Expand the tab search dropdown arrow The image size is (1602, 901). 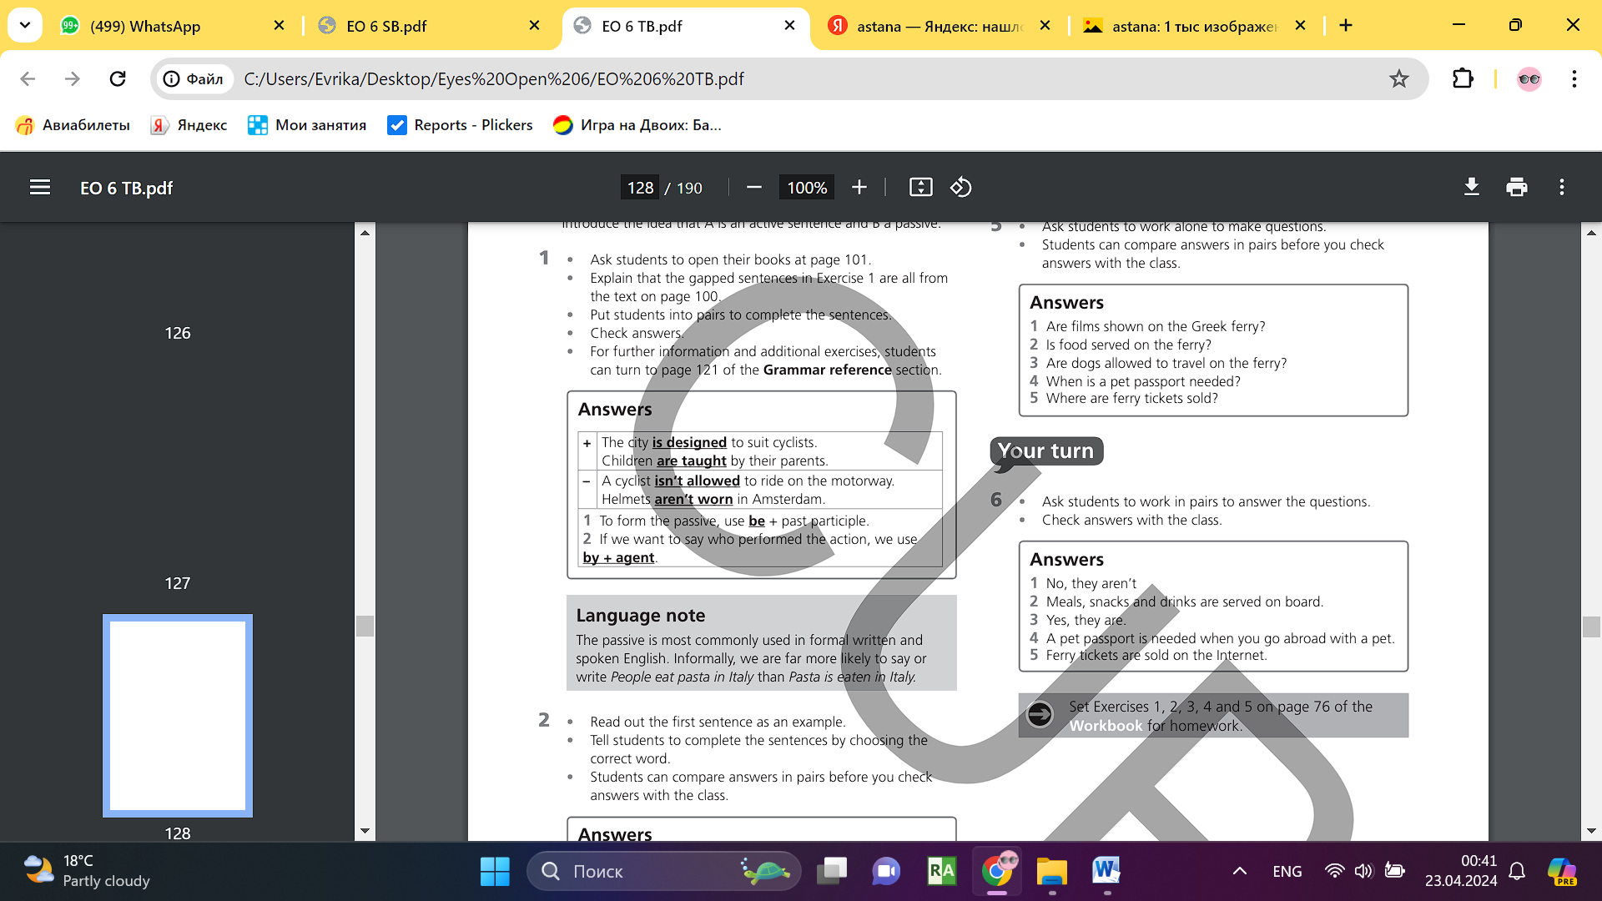click(x=25, y=25)
